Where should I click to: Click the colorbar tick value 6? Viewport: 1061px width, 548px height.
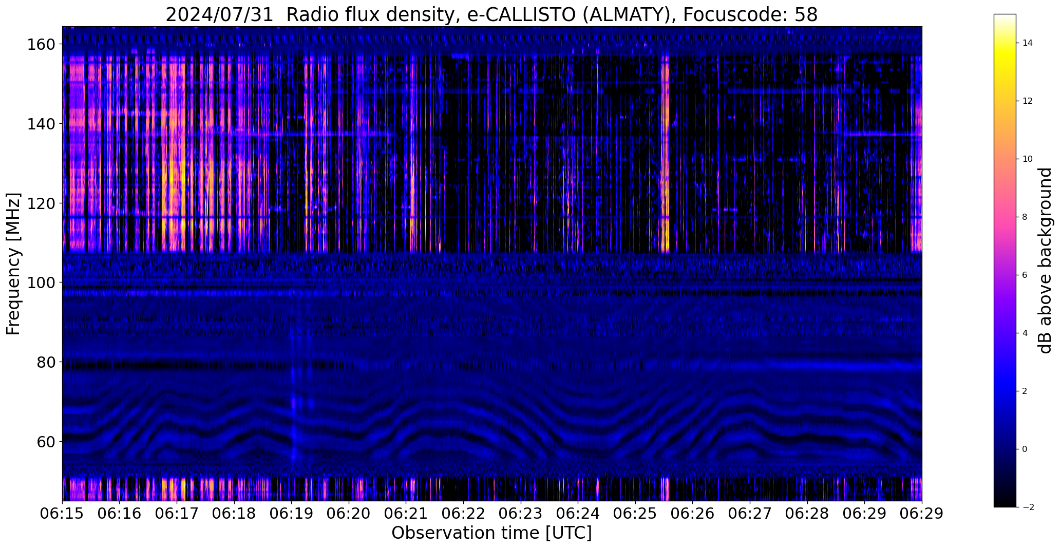click(x=1025, y=275)
